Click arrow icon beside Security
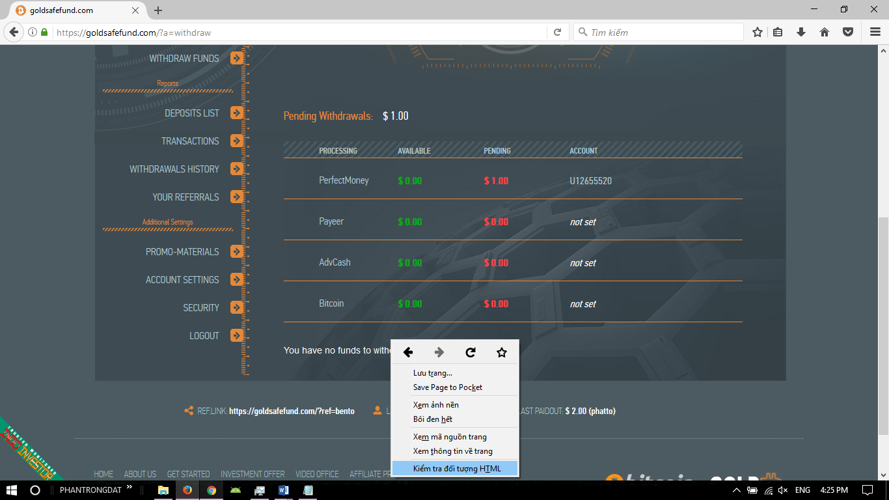The width and height of the screenshot is (889, 500). pyautogui.click(x=237, y=307)
